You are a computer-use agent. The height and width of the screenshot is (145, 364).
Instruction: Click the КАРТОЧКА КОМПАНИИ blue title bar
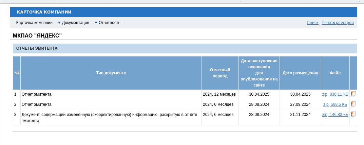pos(184,12)
